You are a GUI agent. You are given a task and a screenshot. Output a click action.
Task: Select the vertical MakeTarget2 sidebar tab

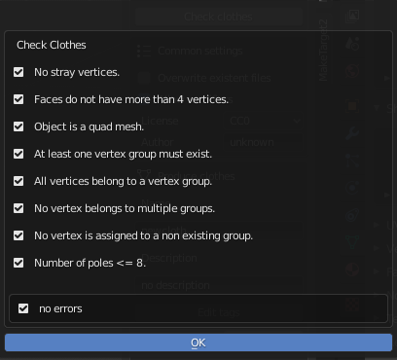point(323,50)
